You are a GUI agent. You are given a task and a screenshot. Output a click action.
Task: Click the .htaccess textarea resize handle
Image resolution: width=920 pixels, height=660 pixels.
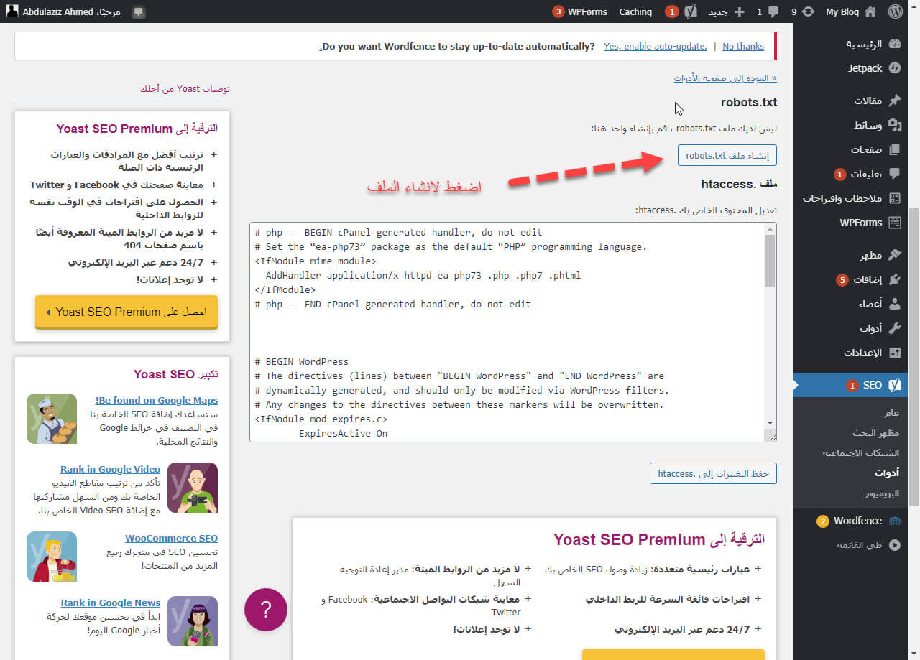tap(771, 436)
